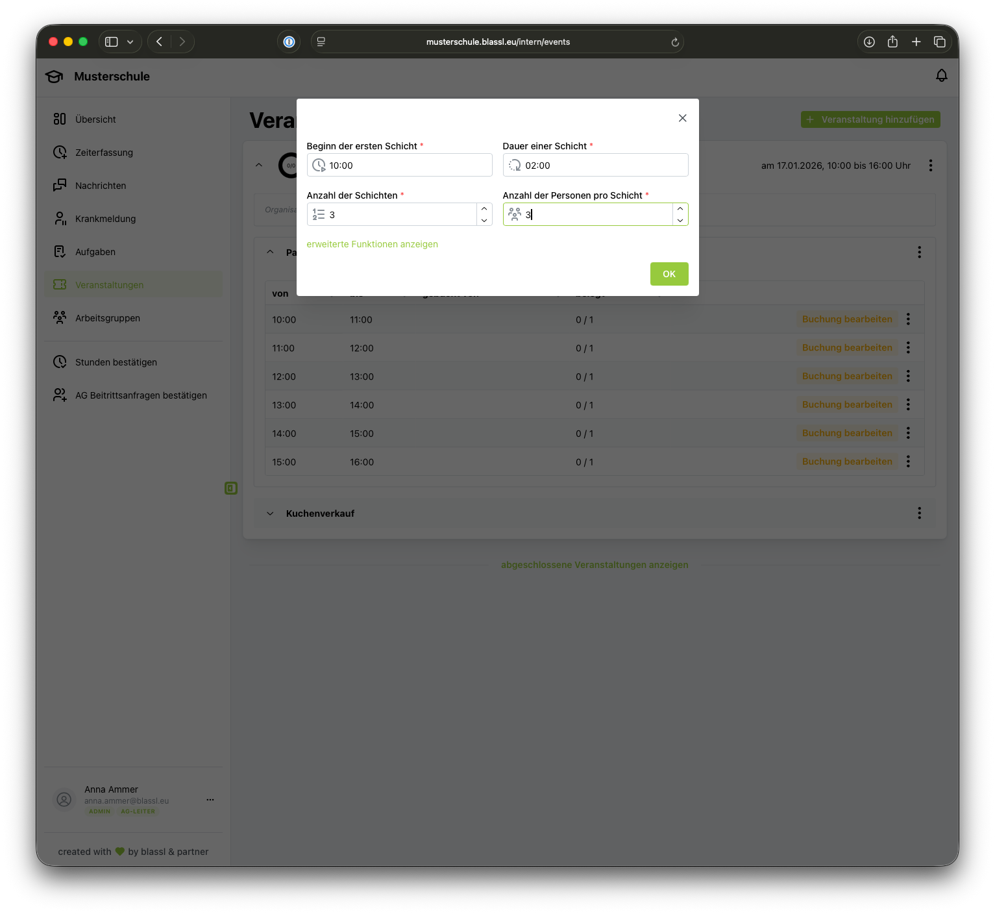This screenshot has height=914, width=995.
Task: Reload the page in the address bar
Action: [675, 42]
